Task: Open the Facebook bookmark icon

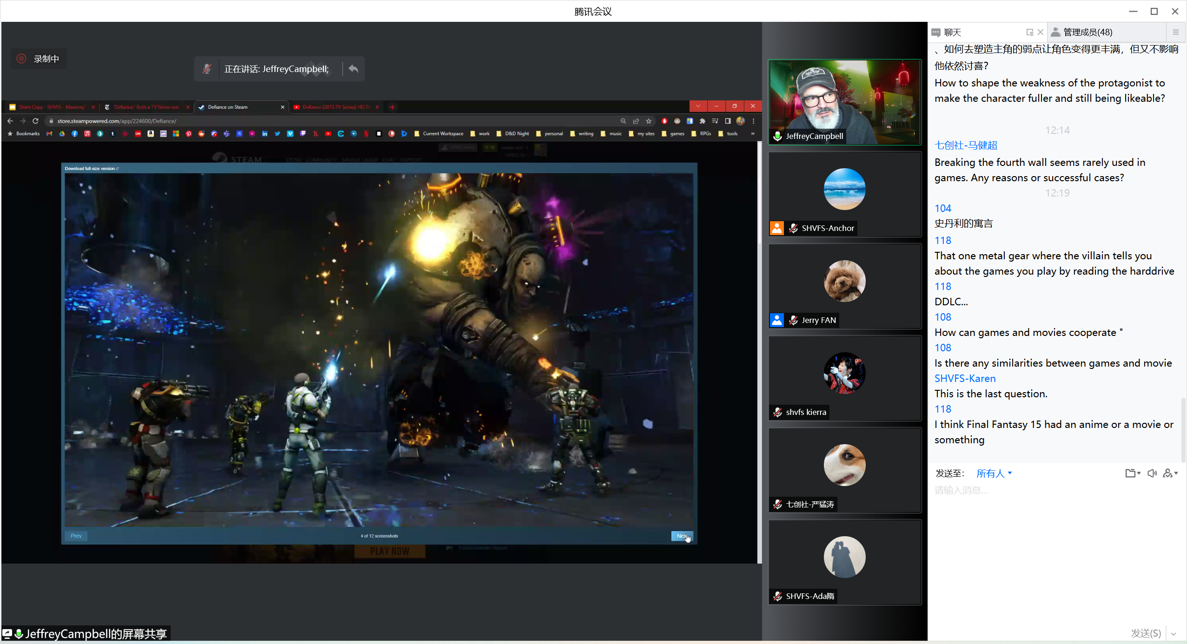Action: 74,133
